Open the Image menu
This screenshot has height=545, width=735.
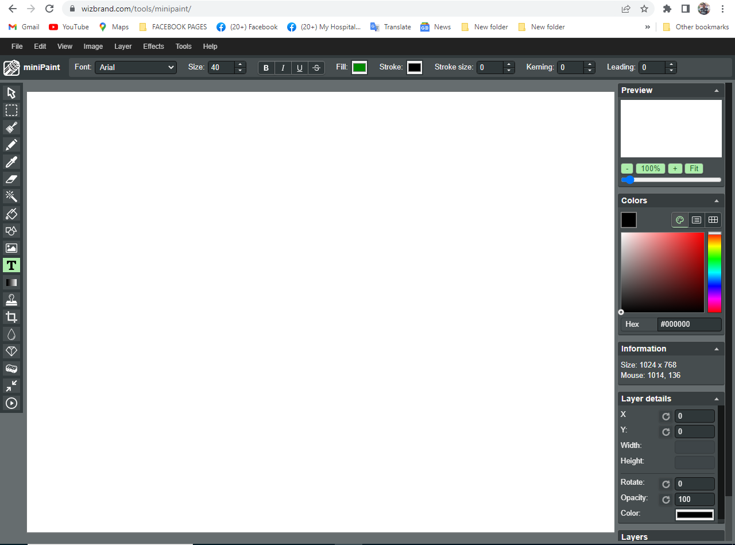point(93,47)
